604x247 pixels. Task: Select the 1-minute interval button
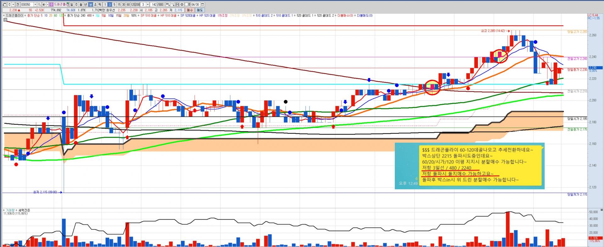[105, 5]
